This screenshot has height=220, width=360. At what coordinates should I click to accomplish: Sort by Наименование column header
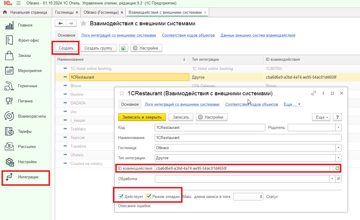[x=122, y=60]
